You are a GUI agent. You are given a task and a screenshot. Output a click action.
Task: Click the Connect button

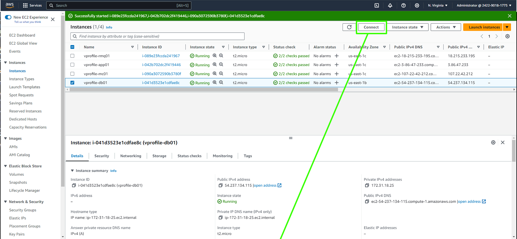click(371, 27)
